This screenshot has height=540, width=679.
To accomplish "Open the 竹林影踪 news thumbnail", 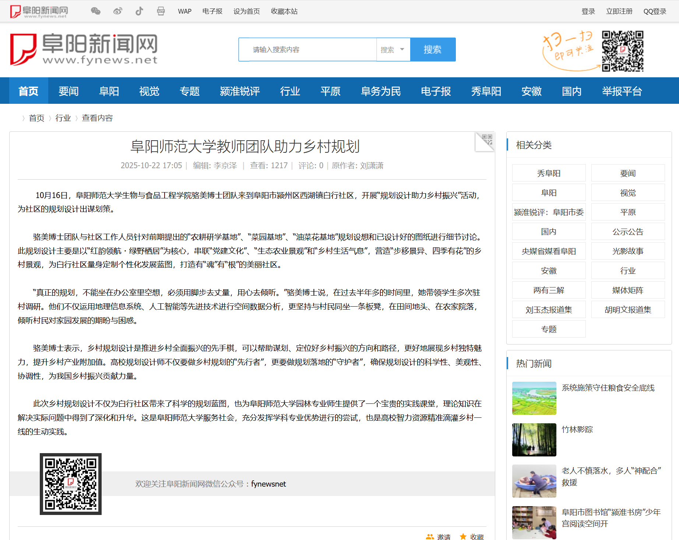I will pos(534,440).
